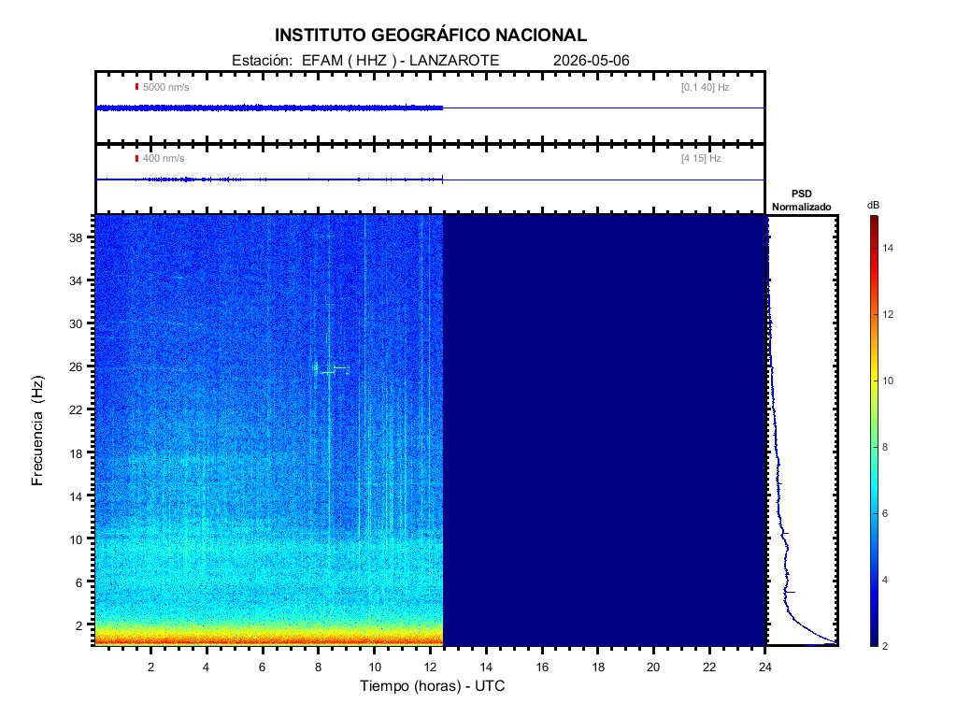The image size is (957, 718).
Task: Click the red 5000 nm/s scale marker
Action: pyautogui.click(x=136, y=87)
